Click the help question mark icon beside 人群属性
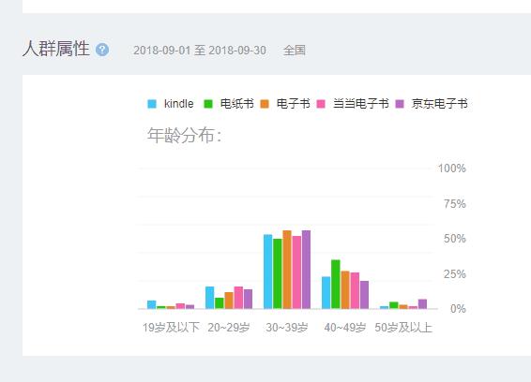The height and width of the screenshot is (382, 531). 102,50
